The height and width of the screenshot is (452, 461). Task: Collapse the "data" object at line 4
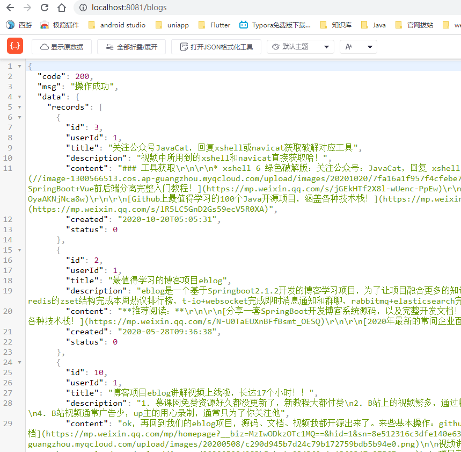[20, 97]
